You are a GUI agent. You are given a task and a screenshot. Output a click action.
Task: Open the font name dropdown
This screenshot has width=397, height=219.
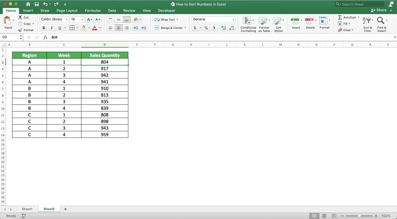point(66,19)
